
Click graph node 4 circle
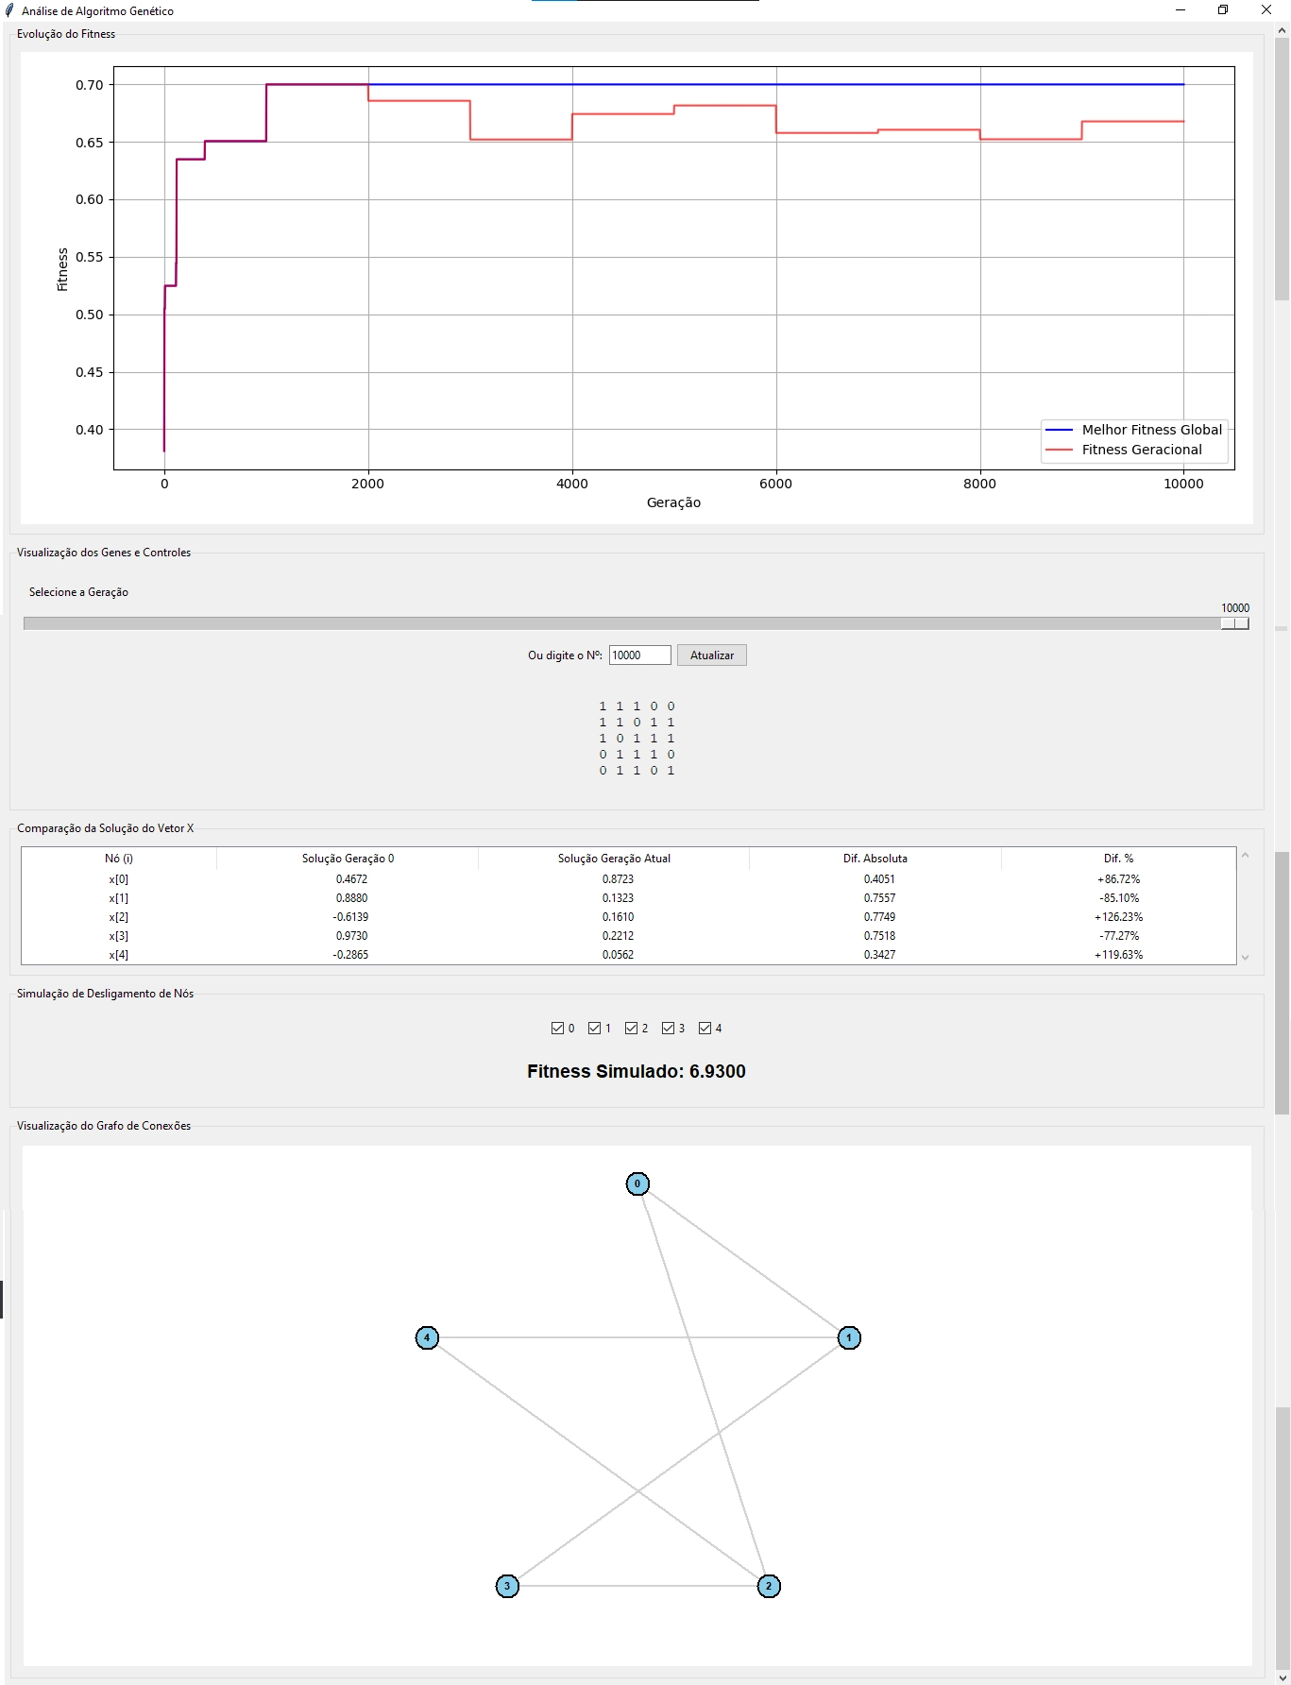point(427,1337)
